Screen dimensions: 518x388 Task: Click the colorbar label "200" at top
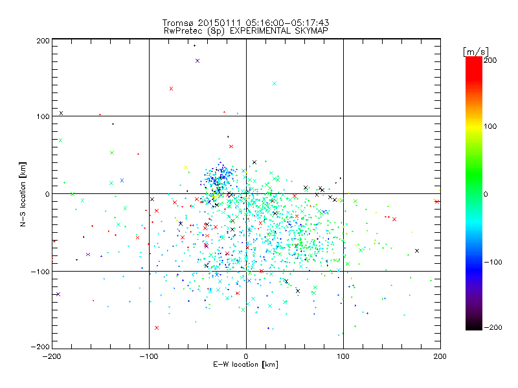click(x=490, y=60)
